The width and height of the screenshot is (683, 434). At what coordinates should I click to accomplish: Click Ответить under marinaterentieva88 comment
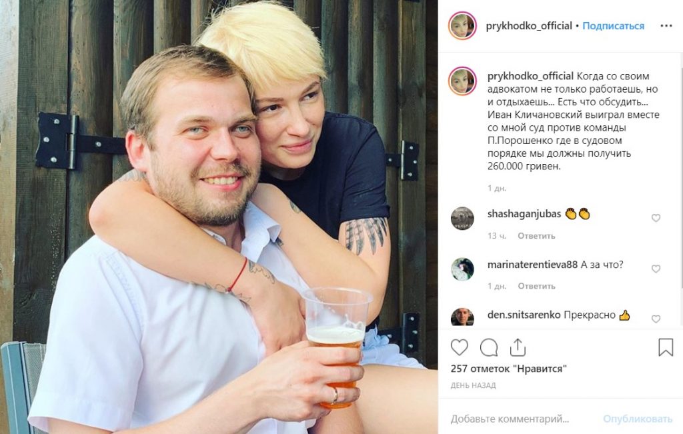click(x=536, y=286)
